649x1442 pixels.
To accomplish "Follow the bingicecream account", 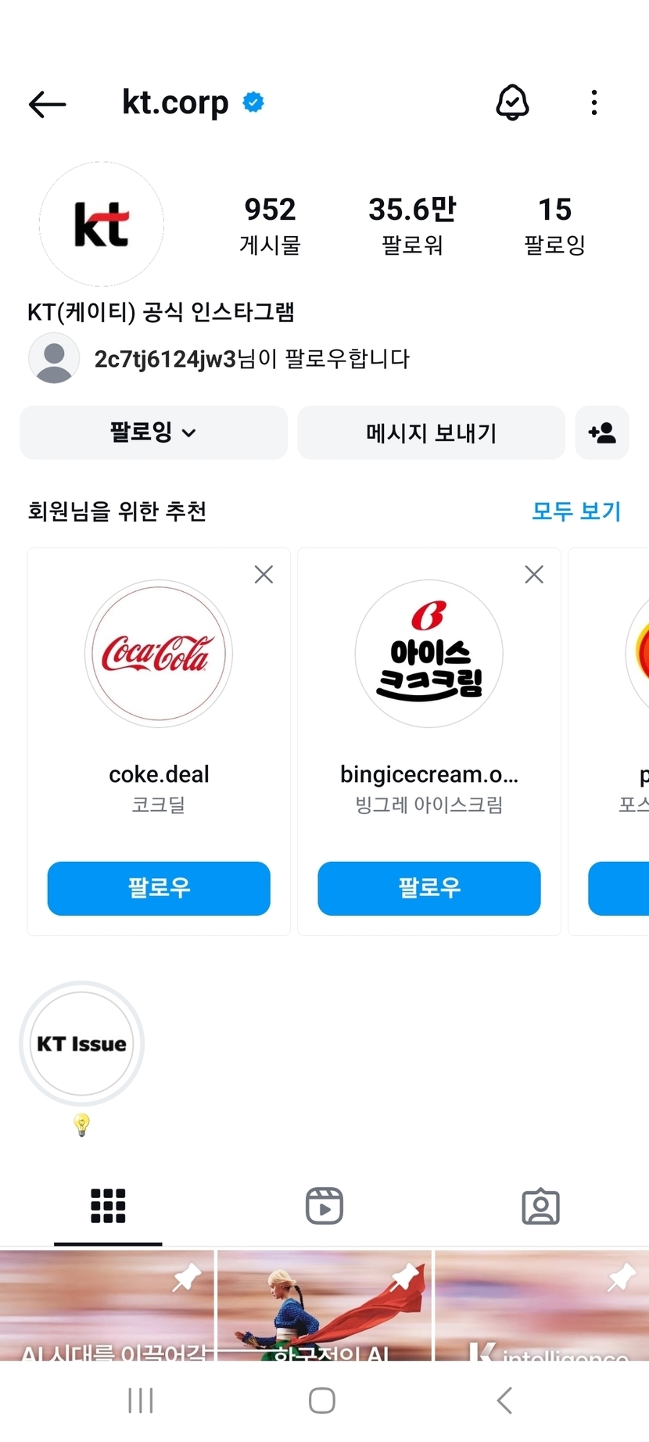I will click(x=428, y=888).
